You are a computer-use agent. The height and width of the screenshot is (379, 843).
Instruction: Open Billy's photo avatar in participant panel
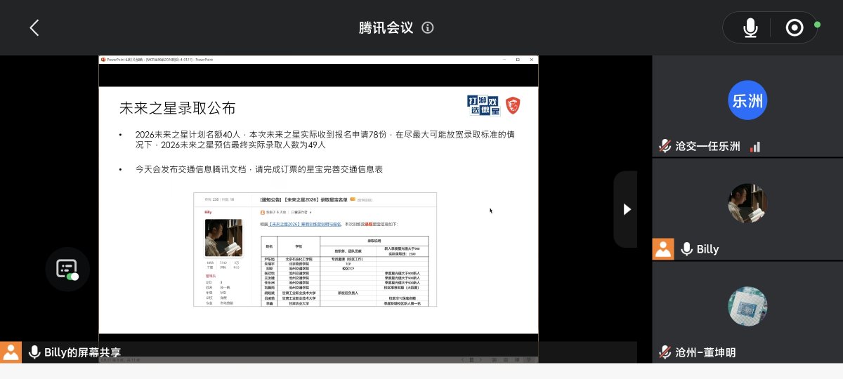click(x=747, y=204)
